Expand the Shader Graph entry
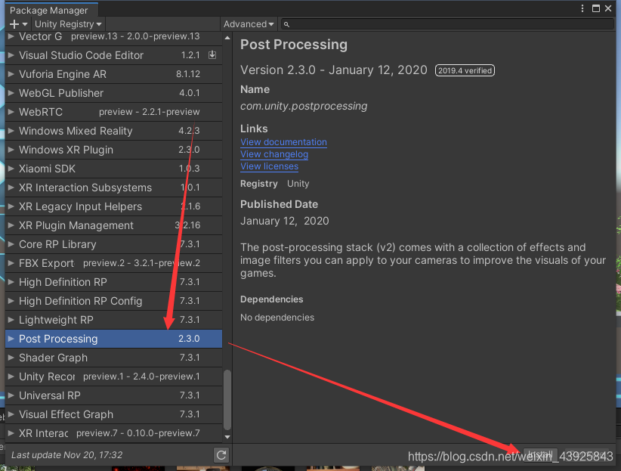This screenshot has width=621, height=471. 10,358
